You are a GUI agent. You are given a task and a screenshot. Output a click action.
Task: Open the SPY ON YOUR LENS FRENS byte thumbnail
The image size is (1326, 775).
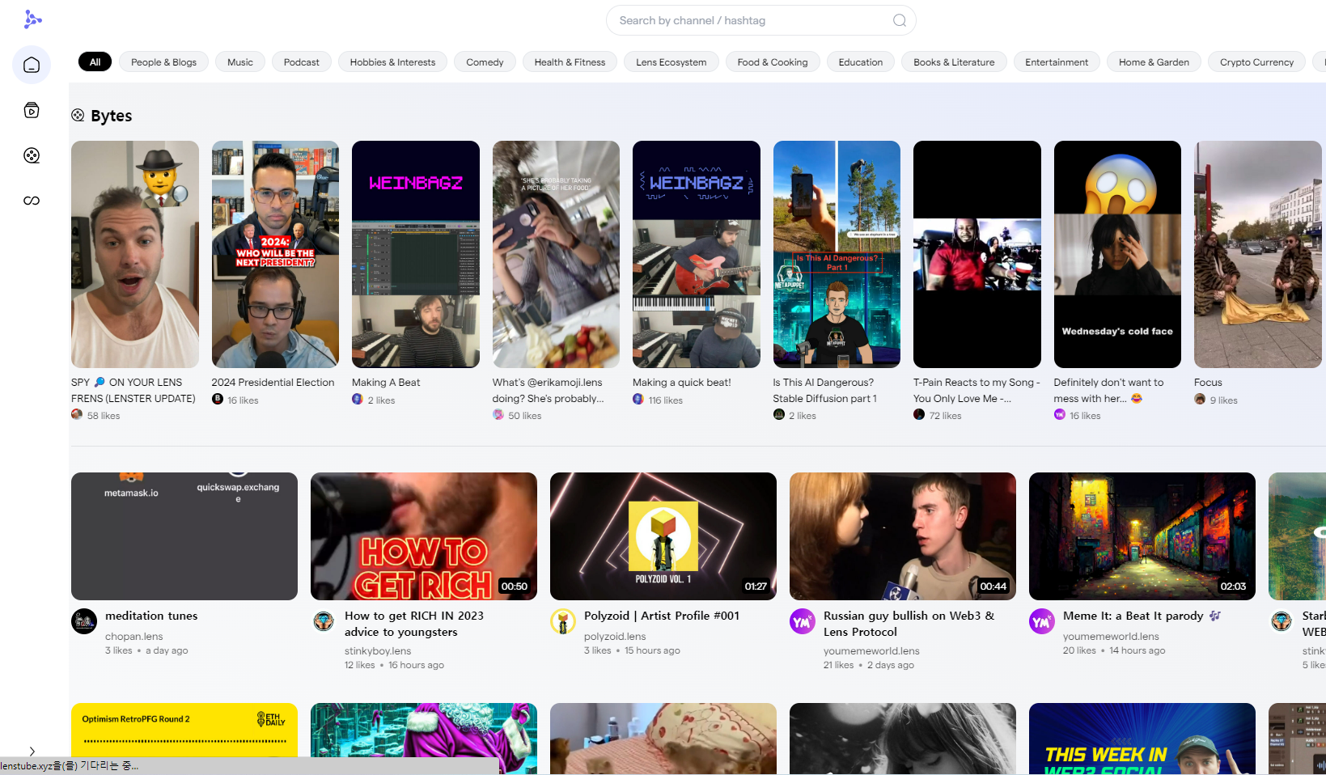pyautogui.click(x=135, y=254)
